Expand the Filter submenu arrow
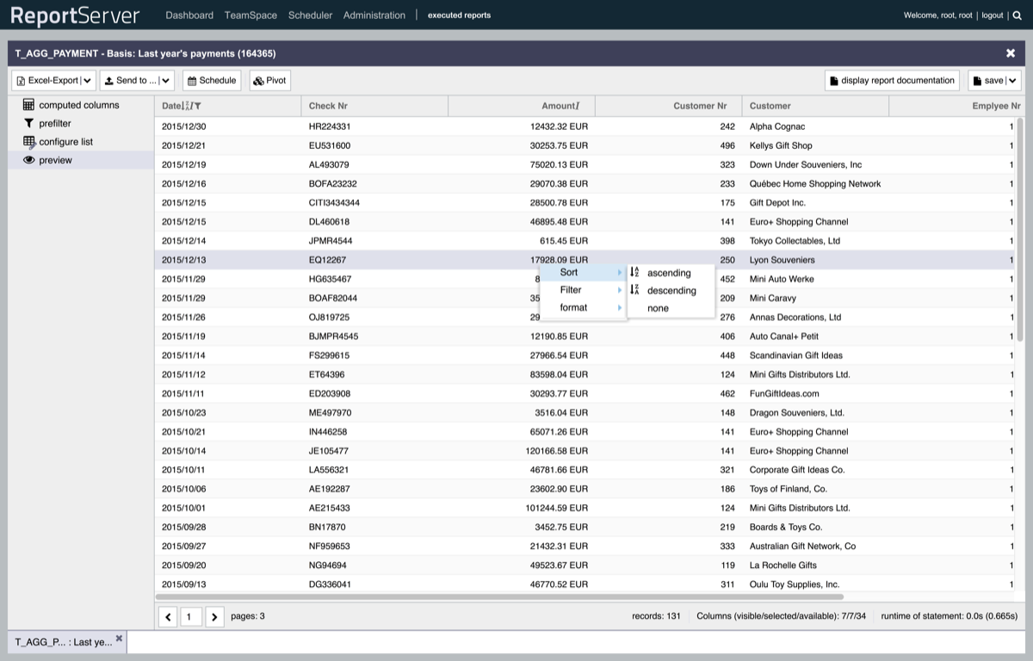 pyautogui.click(x=619, y=290)
